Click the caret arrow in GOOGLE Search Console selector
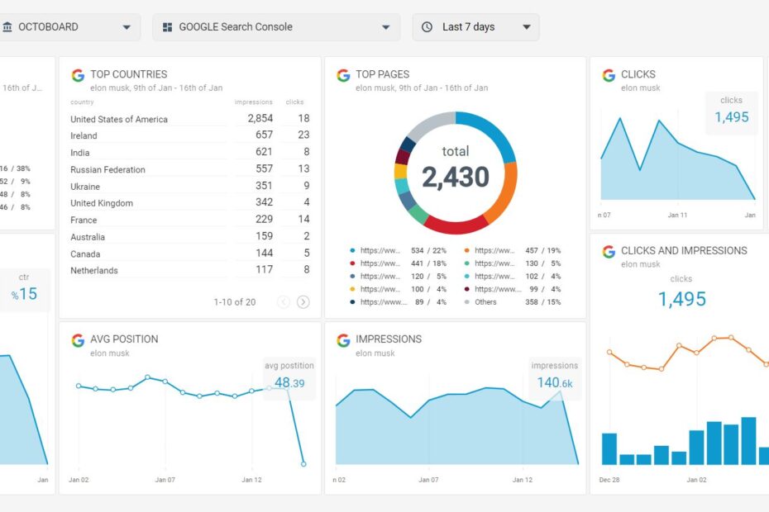 click(386, 27)
